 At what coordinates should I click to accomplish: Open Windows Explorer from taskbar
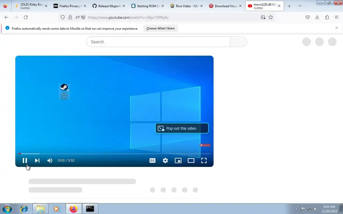point(40,209)
